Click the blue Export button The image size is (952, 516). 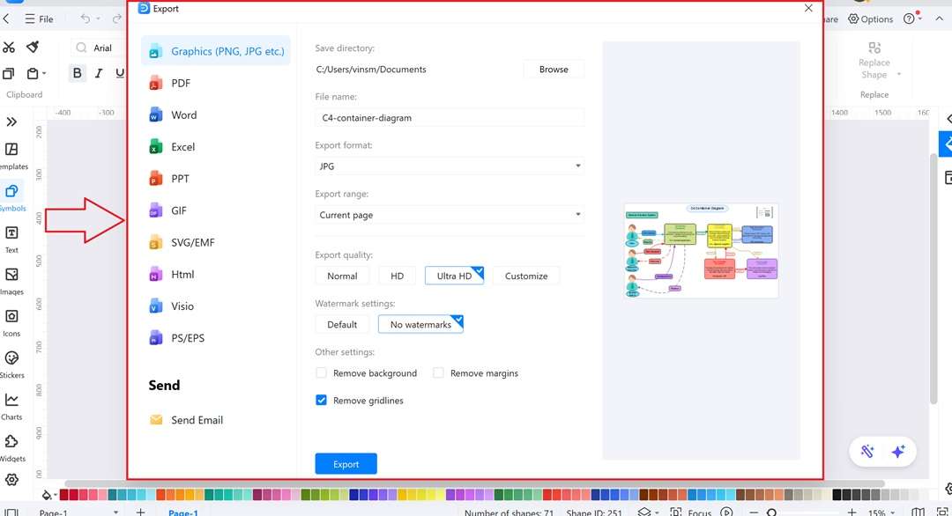click(346, 463)
